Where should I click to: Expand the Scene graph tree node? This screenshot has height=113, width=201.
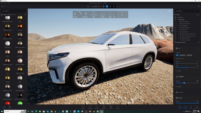[177, 19]
